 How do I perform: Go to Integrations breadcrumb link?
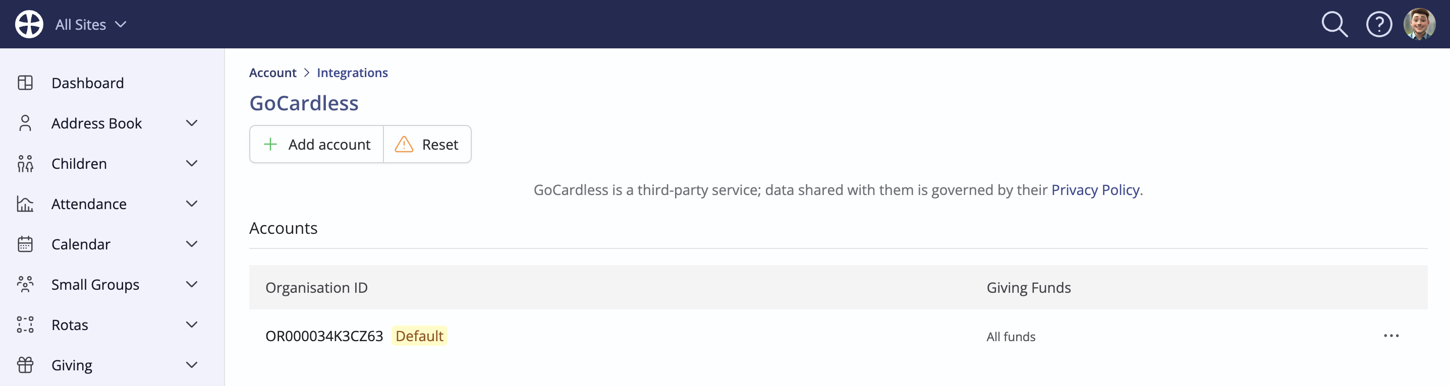(x=352, y=73)
